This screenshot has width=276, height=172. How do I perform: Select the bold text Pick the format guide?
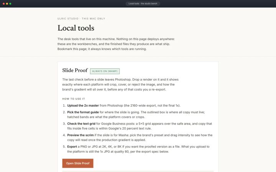click(x=83, y=112)
